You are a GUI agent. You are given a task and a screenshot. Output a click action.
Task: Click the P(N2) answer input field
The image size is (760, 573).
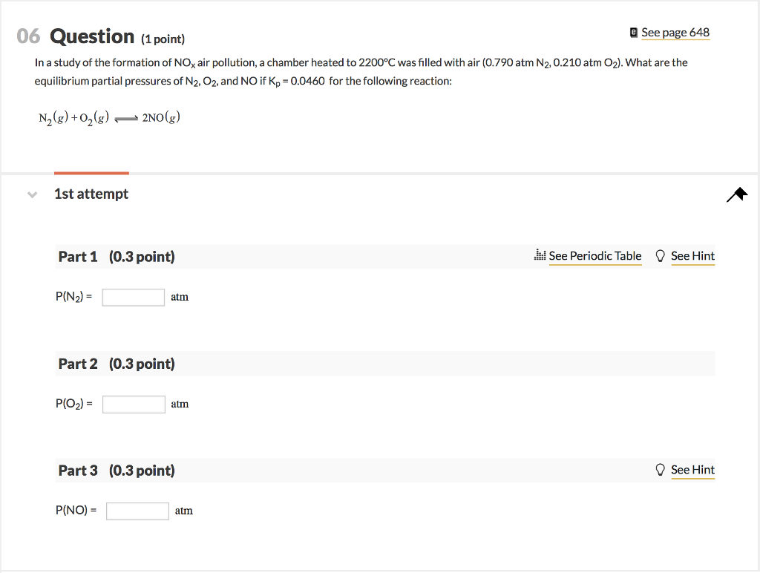coord(134,297)
